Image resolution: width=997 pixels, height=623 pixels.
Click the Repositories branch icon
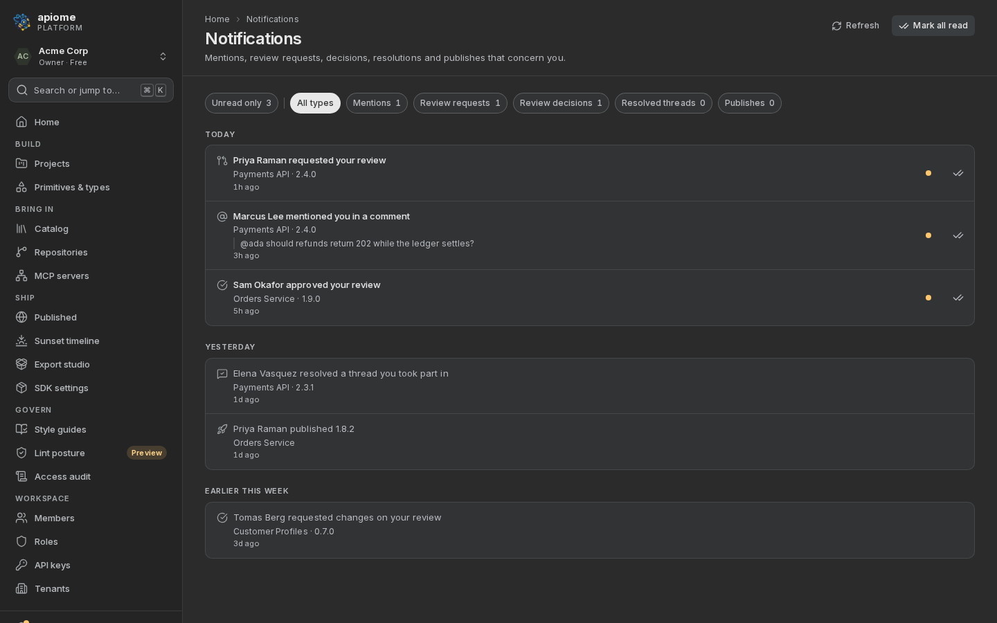point(21,252)
